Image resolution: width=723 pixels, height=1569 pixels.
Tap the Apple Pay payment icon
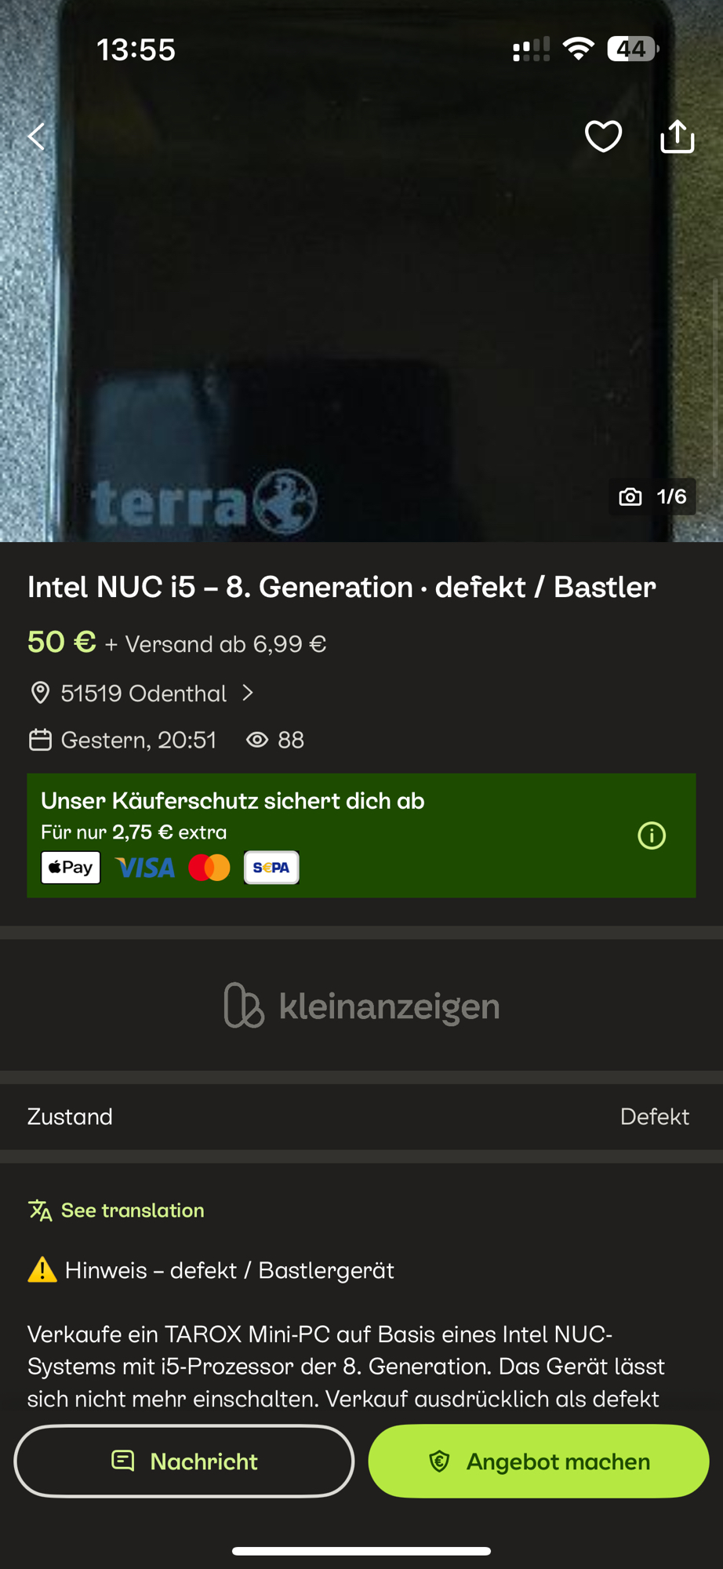pyautogui.click(x=71, y=868)
